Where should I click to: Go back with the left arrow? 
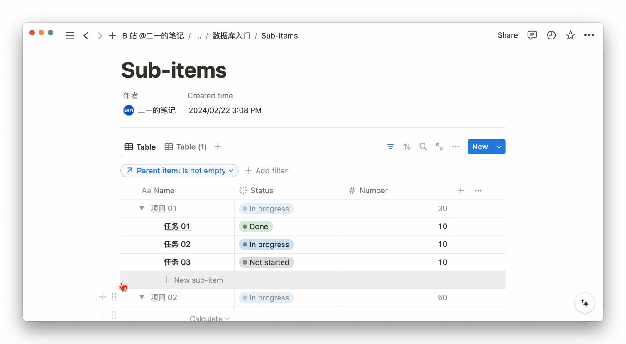[86, 36]
